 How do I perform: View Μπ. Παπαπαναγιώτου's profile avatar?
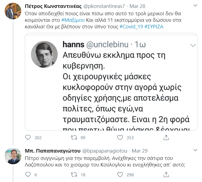[13, 156]
